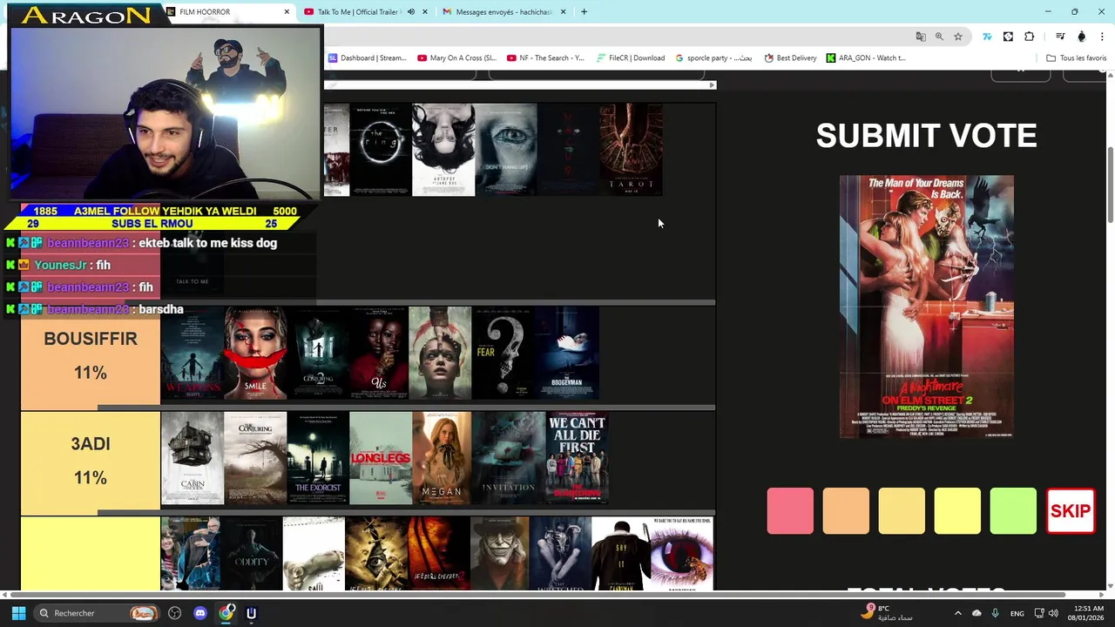Image resolution: width=1115 pixels, height=627 pixels.
Task: Open the Dashboard Stream bookmark
Action: click(x=367, y=58)
